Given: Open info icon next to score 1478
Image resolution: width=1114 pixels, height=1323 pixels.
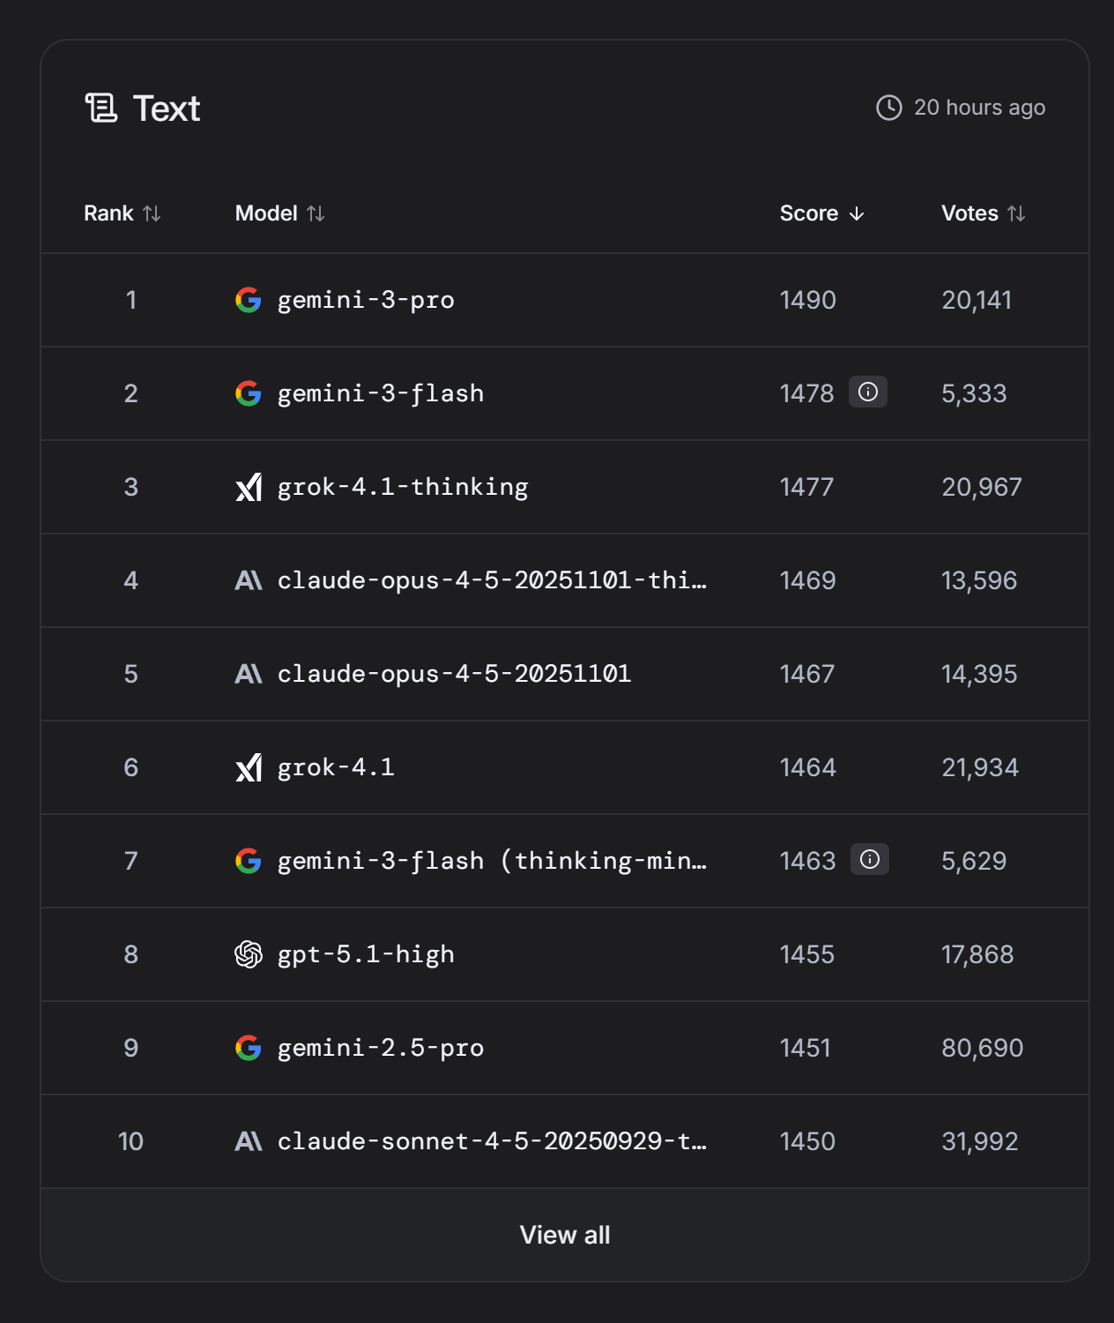Looking at the screenshot, I should pyautogui.click(x=868, y=392).
